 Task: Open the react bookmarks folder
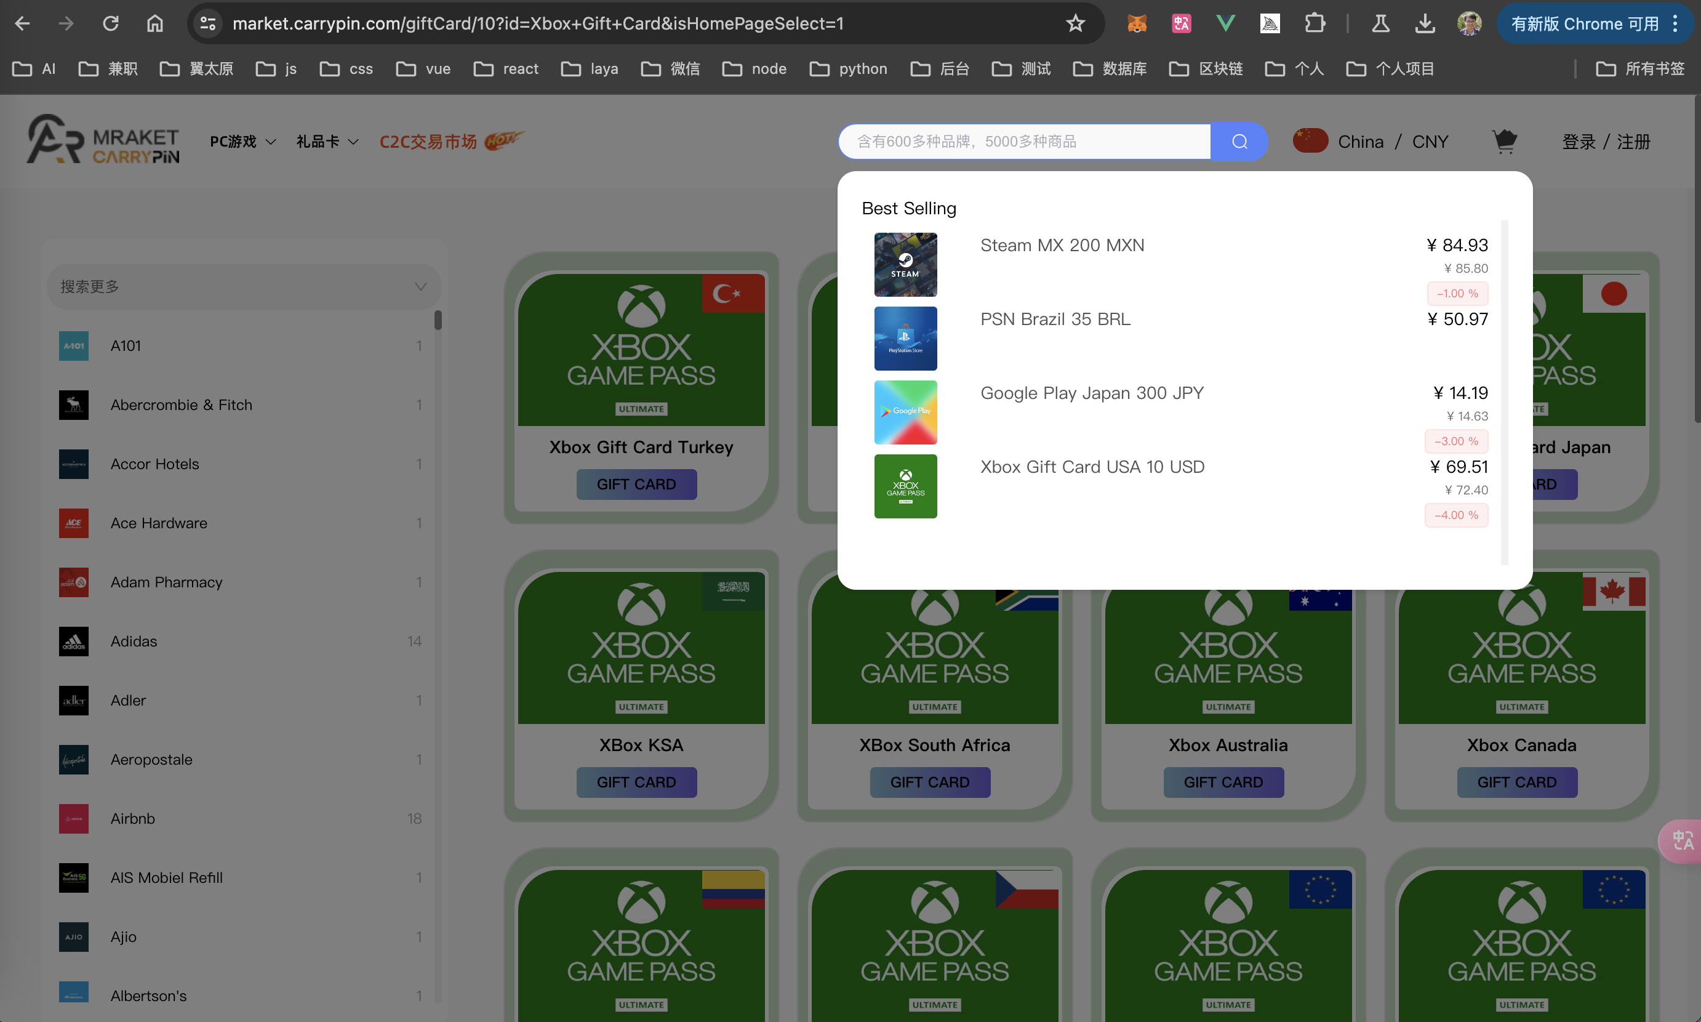506,69
